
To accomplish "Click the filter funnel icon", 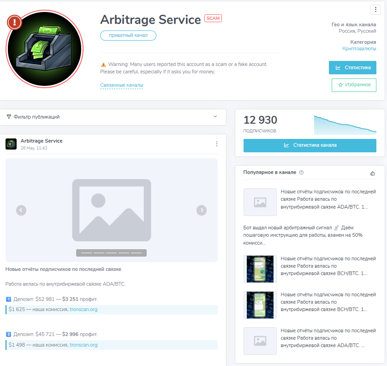I will tap(9, 117).
